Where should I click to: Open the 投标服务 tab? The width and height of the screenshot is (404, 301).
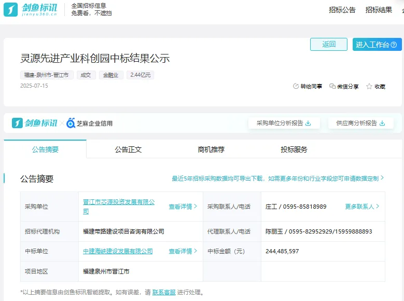pos(294,149)
